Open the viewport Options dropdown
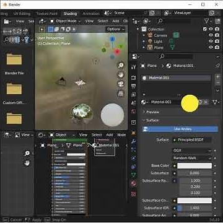 coord(116,29)
